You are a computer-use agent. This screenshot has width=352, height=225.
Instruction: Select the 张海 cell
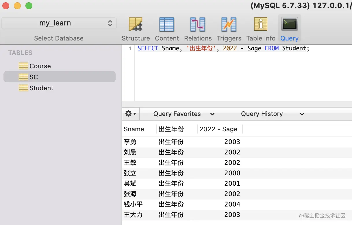130,194
